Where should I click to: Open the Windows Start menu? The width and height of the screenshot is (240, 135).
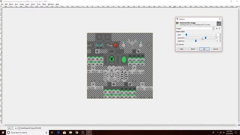tap(3, 132)
